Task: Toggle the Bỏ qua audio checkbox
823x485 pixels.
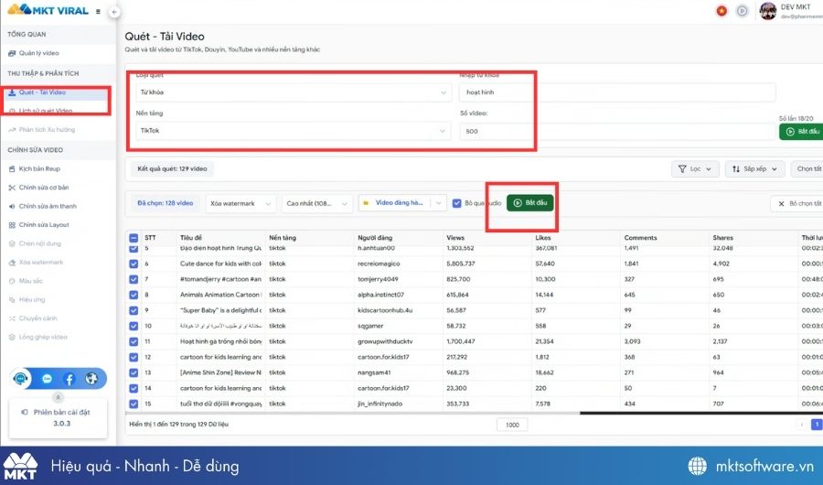Action: pyautogui.click(x=456, y=203)
